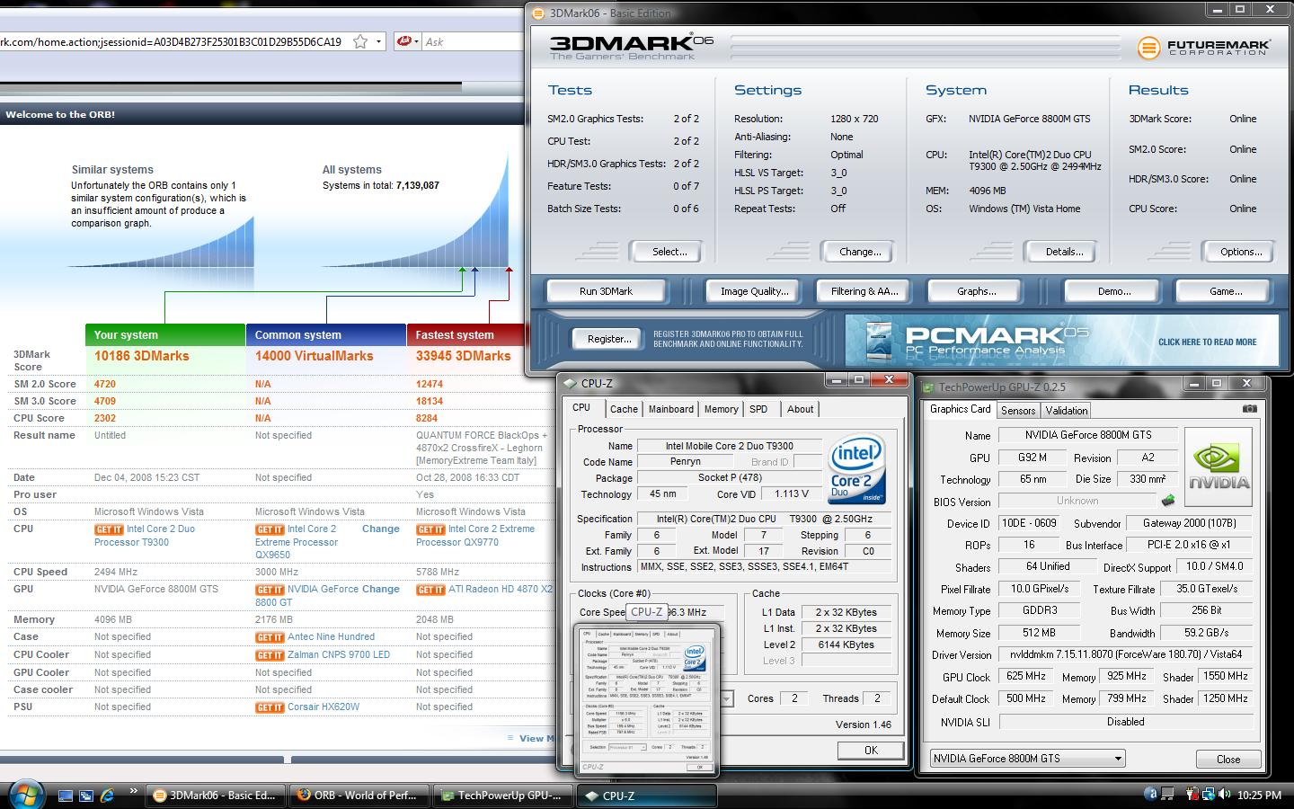This screenshot has width=1294, height=809.
Task: Open Image Quality tool in 3DMark06
Action: pos(754,291)
